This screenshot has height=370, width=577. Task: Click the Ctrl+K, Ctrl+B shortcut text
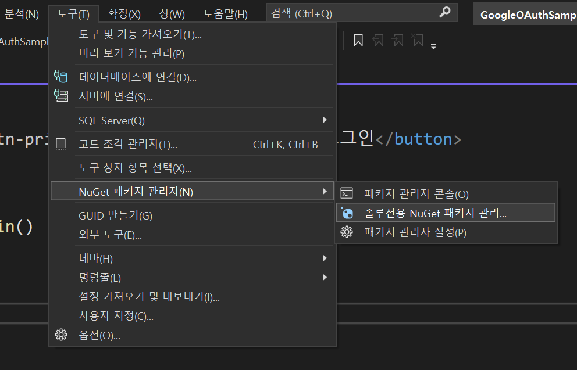click(285, 145)
